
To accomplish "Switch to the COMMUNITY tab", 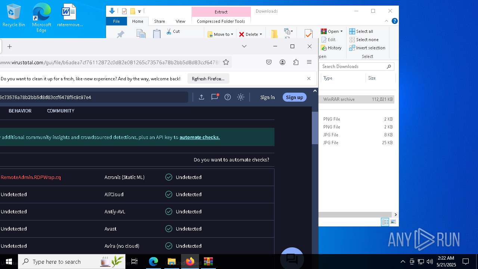I will point(60,111).
